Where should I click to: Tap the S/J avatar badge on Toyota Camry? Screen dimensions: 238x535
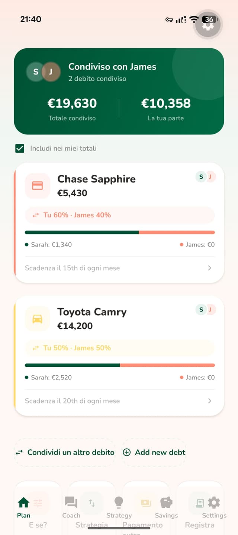[x=205, y=309]
